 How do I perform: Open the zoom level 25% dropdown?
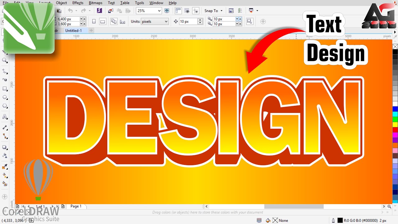159,11
